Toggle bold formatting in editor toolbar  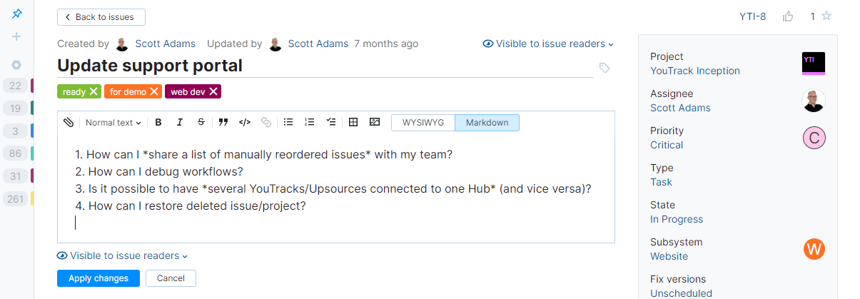click(x=158, y=123)
